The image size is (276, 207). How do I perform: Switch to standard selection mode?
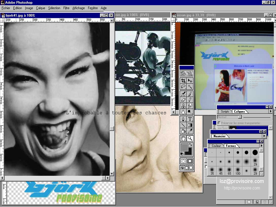click(x=183, y=161)
